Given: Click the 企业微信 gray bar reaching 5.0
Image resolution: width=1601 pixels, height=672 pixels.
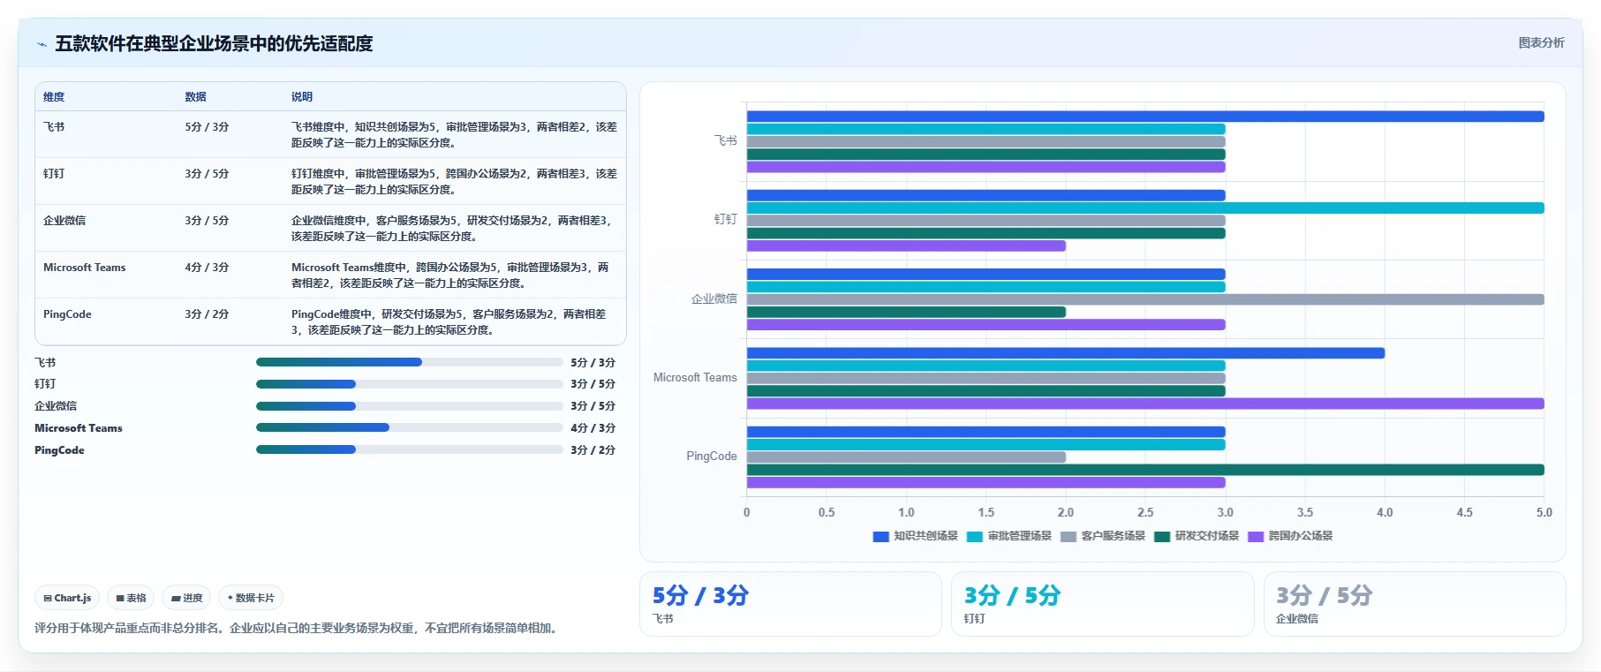Looking at the screenshot, I should [x=1145, y=299].
